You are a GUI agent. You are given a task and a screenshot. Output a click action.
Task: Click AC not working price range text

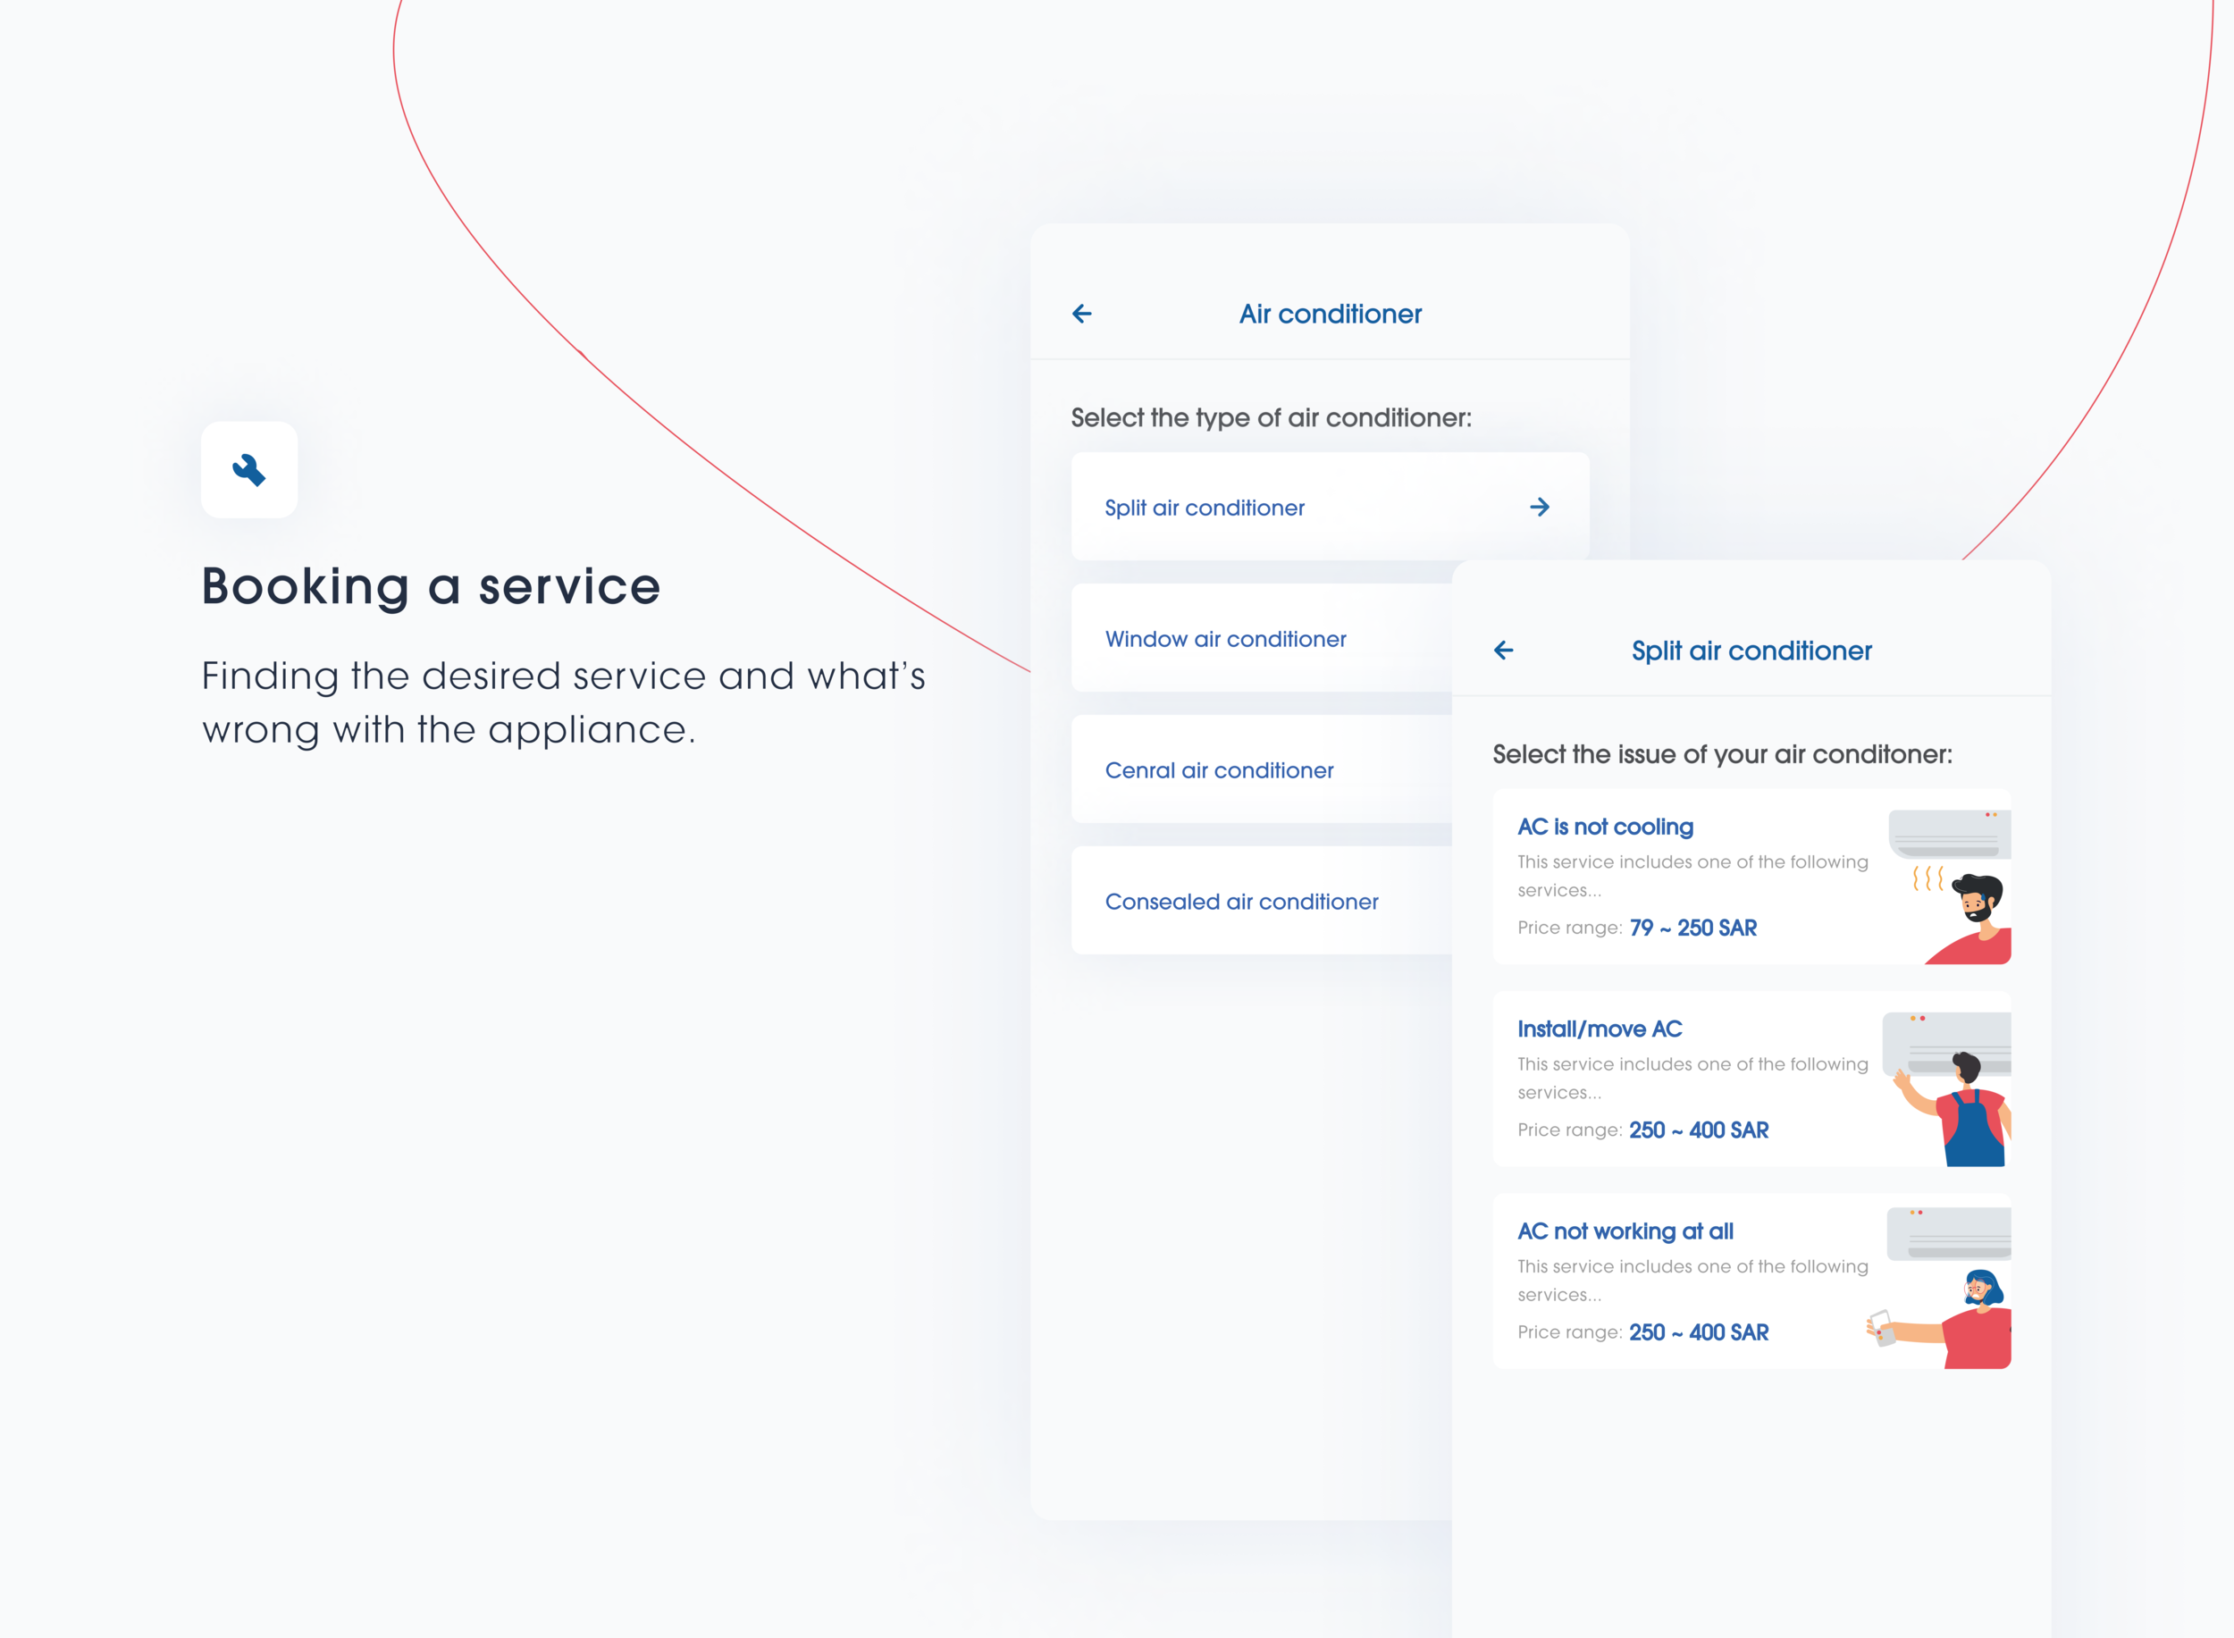(1698, 1332)
